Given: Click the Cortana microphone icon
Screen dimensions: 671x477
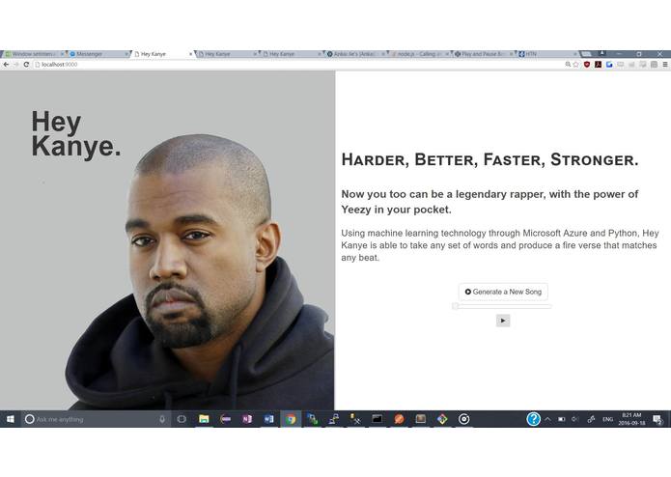Looking at the screenshot, I should 162,419.
